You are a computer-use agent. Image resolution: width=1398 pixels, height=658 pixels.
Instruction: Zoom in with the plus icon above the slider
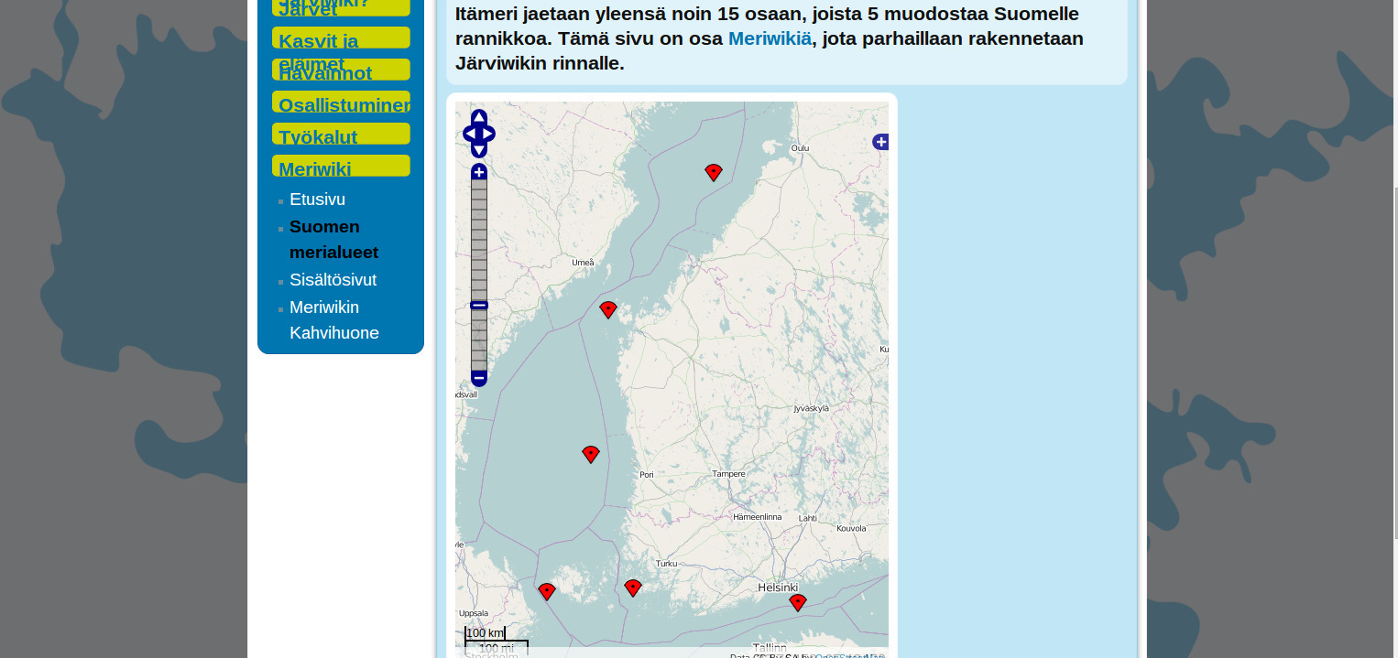click(x=478, y=172)
